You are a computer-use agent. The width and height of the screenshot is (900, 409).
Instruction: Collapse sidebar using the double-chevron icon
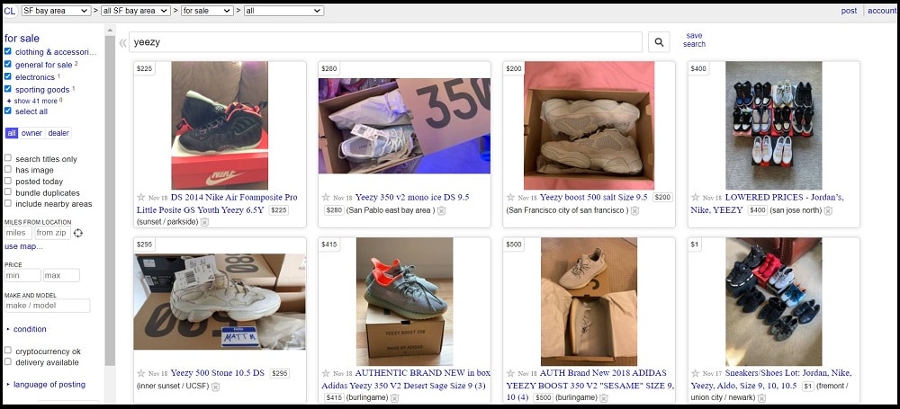[122, 42]
